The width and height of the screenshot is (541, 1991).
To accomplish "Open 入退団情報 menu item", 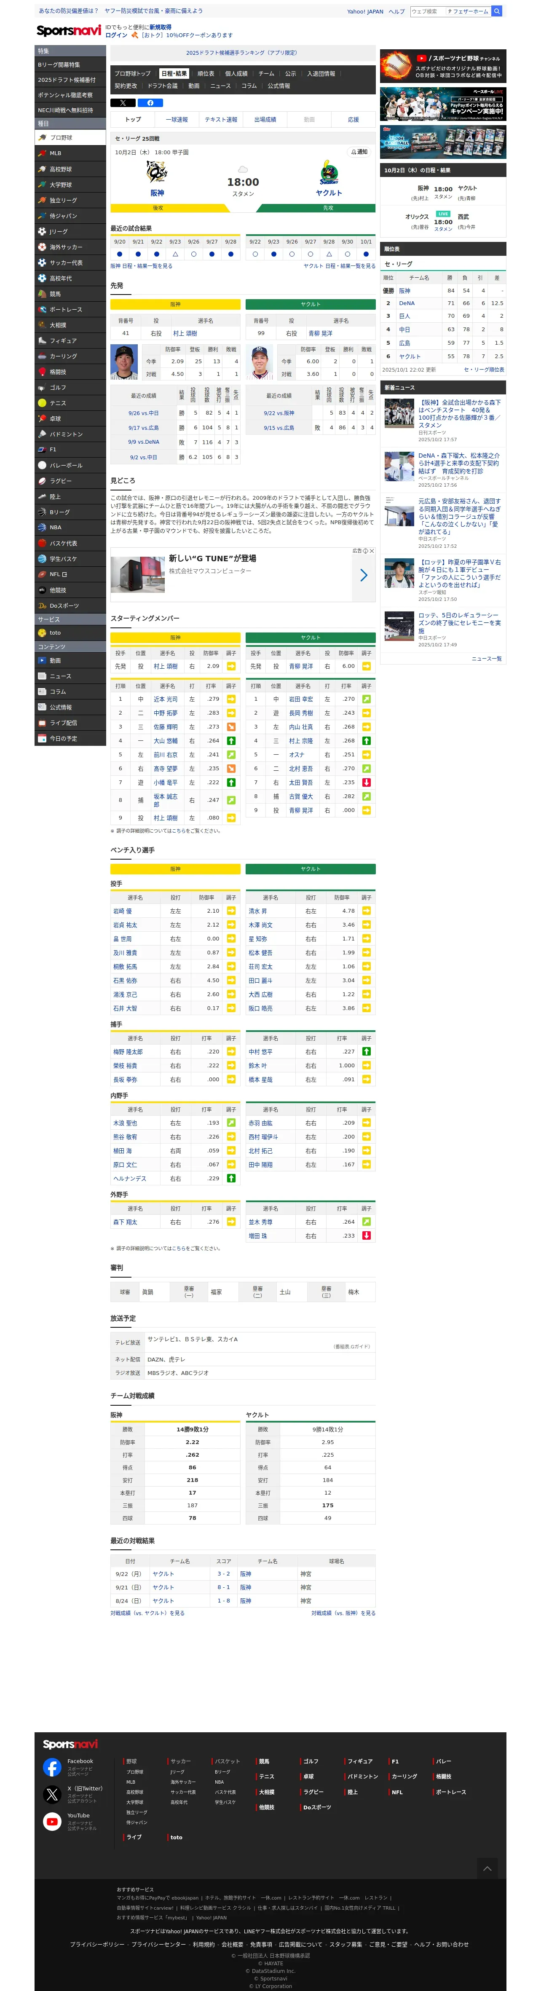I will click(321, 73).
